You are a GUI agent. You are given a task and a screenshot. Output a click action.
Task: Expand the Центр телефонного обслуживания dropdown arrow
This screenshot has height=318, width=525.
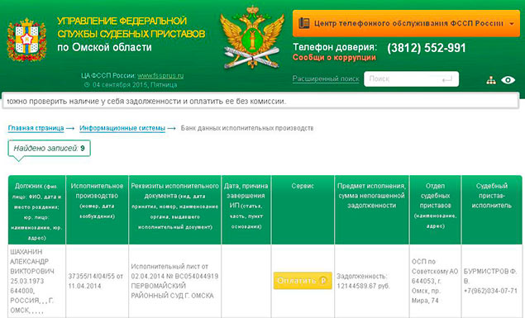(x=512, y=24)
